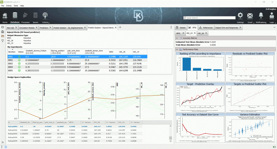277x149 pixels.
Task: Open the Extras menu
Action: point(9,6)
